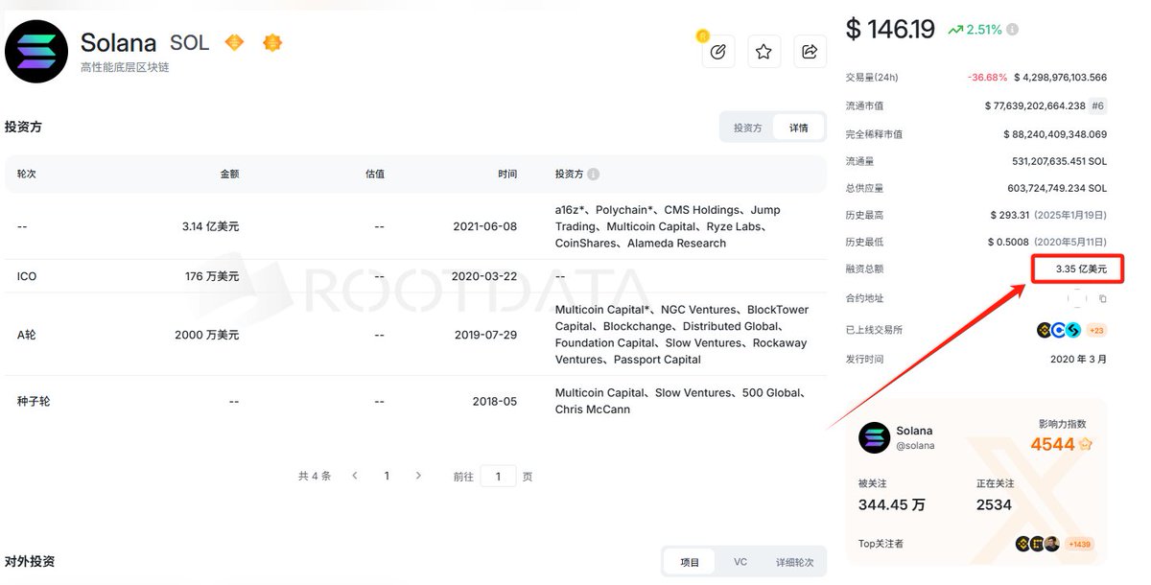This screenshot has width=1151, height=585.
Task: Click the 2018-05 date cell
Action: 495,401
